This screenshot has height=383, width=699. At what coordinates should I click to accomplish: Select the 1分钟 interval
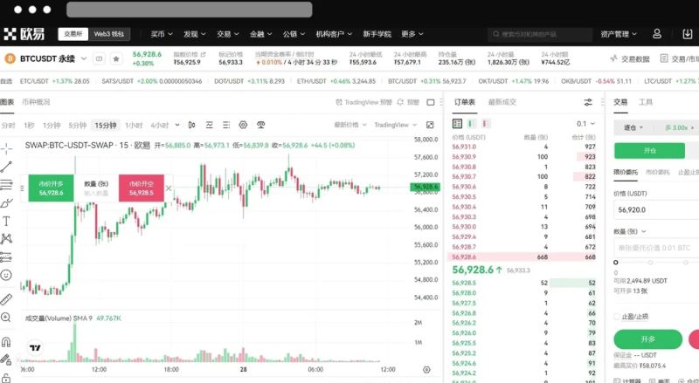coord(52,126)
